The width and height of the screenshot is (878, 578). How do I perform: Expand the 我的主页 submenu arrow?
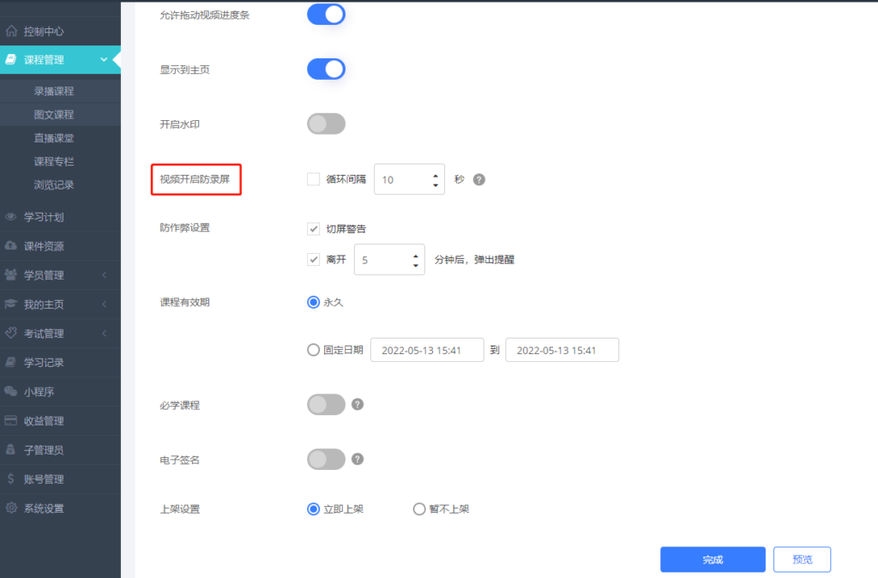[104, 304]
